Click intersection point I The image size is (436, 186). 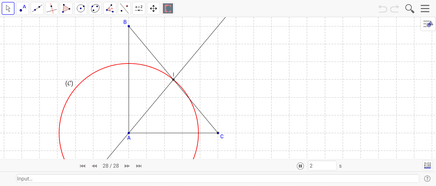pyautogui.click(x=173, y=79)
